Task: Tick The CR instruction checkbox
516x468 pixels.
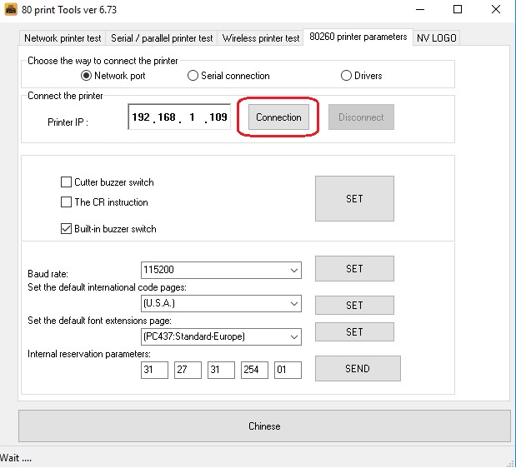Action: pyautogui.click(x=67, y=202)
